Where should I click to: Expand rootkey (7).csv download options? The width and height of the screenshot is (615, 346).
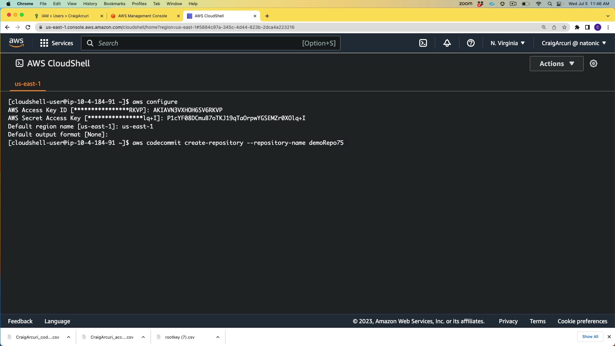tap(218, 337)
